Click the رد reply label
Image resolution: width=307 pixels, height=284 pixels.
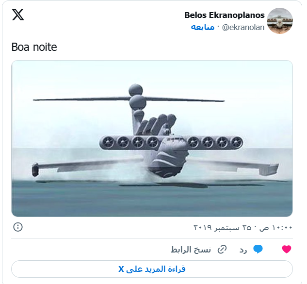coord(243,250)
